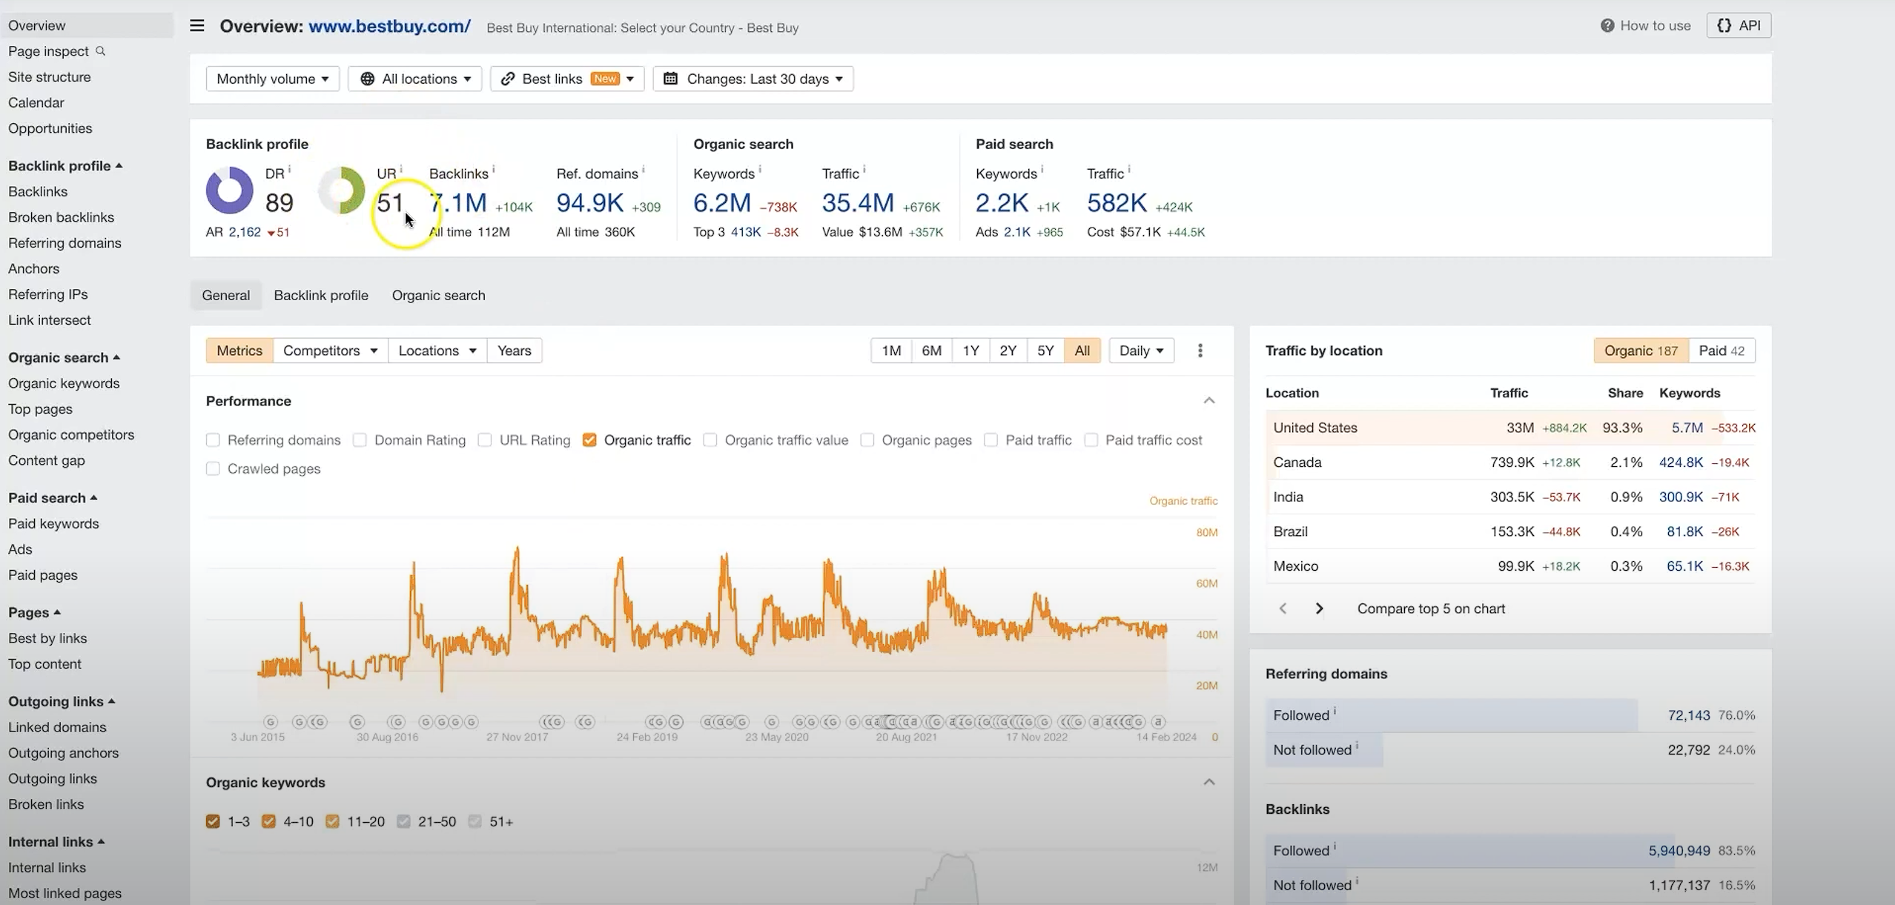Screen dimensions: 1895x905
Task: Click the DR donut chart
Action: (229, 190)
